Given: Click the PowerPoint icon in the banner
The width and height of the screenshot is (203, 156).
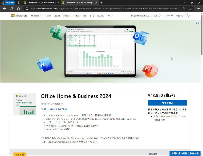Looking at the screenshot, I should 150,71.
